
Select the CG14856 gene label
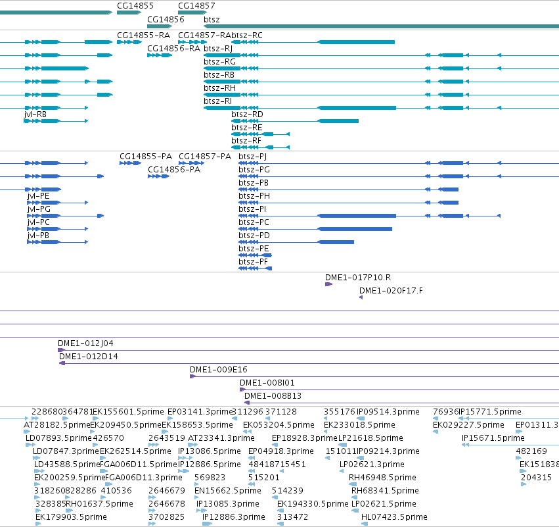pyautogui.click(x=166, y=19)
